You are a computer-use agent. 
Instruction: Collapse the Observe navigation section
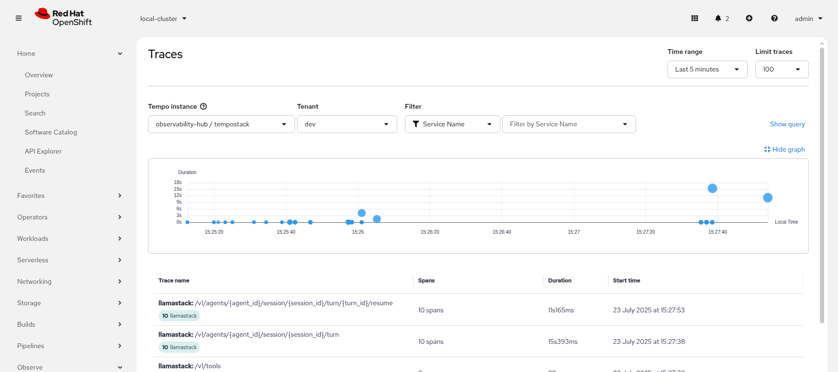pyautogui.click(x=70, y=366)
